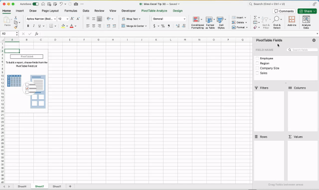The width and height of the screenshot is (319, 190).
Task: Align text left
Action: 88,26
